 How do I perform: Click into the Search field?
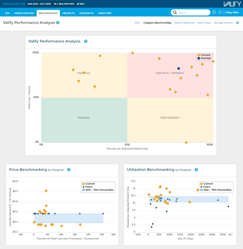(x=190, y=12)
